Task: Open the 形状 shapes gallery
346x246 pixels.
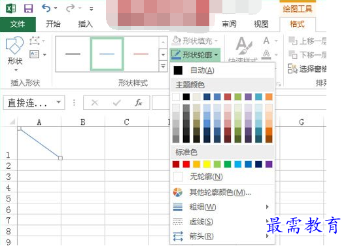Action: coord(15,54)
